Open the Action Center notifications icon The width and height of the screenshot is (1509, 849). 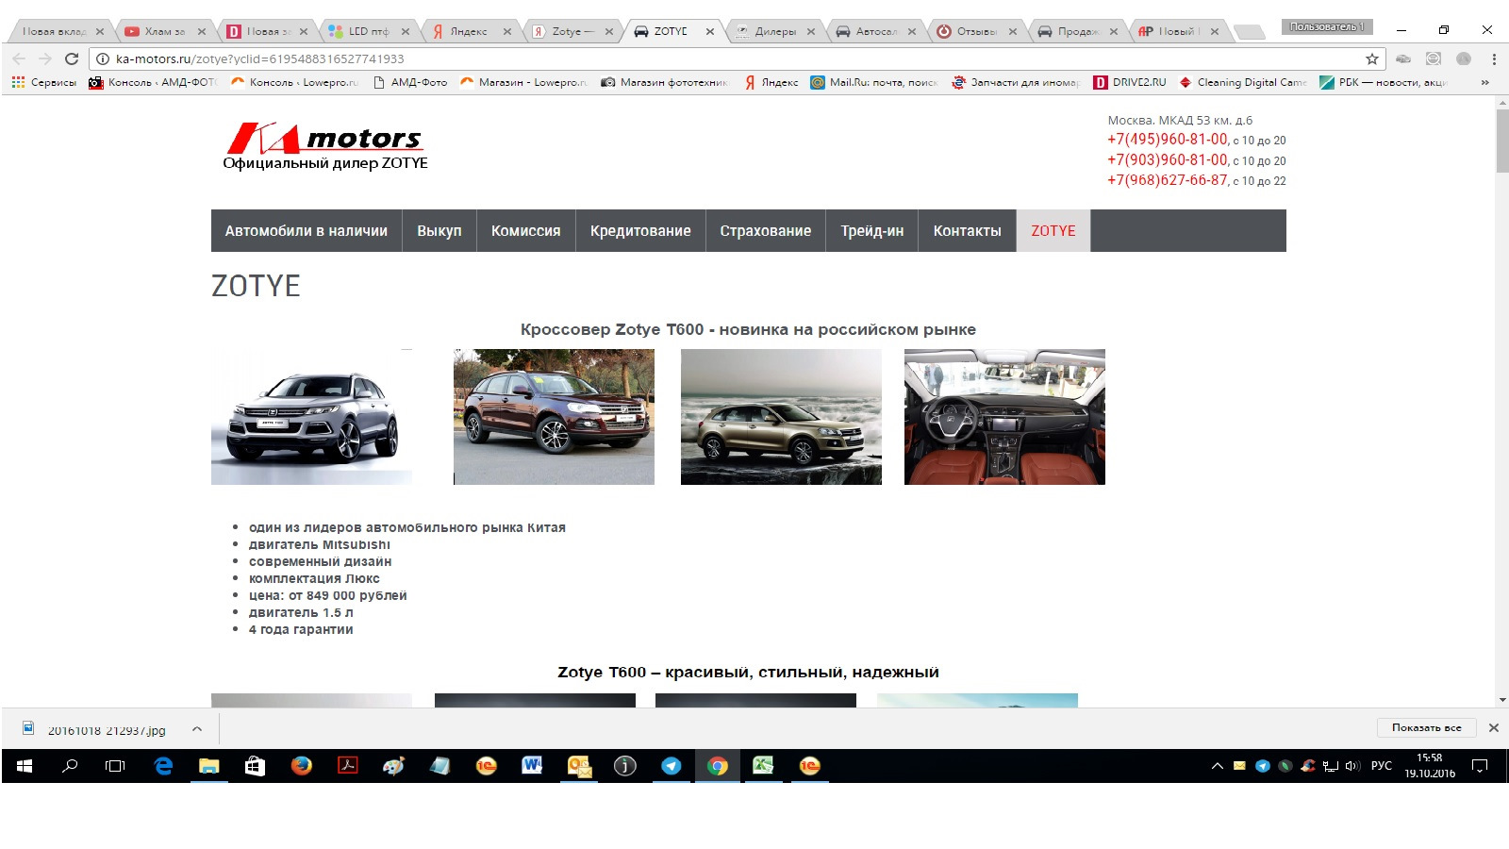[x=1480, y=766]
